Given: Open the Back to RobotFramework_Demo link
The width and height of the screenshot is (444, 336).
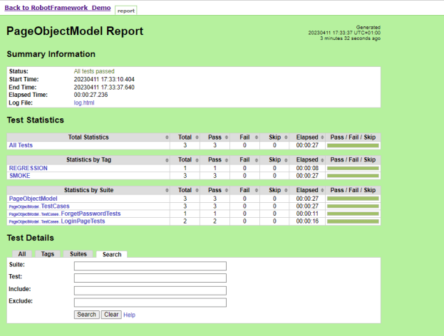Looking at the screenshot, I should tap(58, 7).
